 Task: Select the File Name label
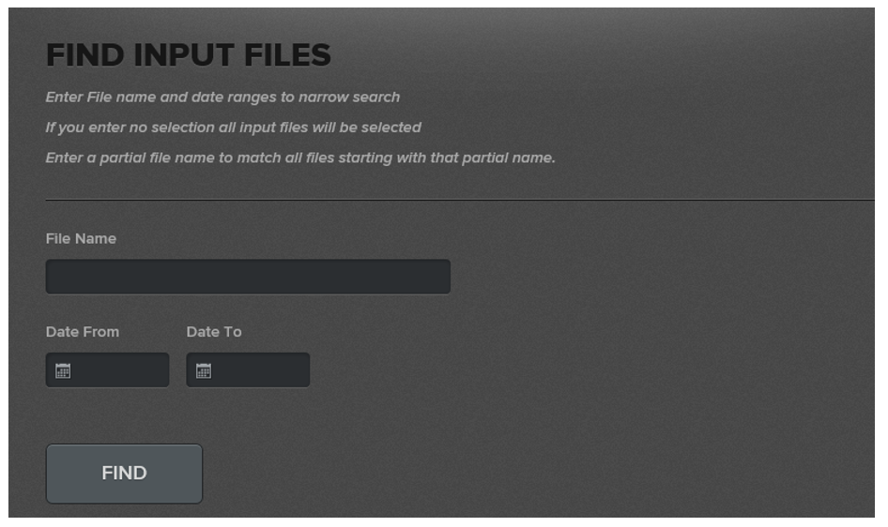click(x=81, y=239)
